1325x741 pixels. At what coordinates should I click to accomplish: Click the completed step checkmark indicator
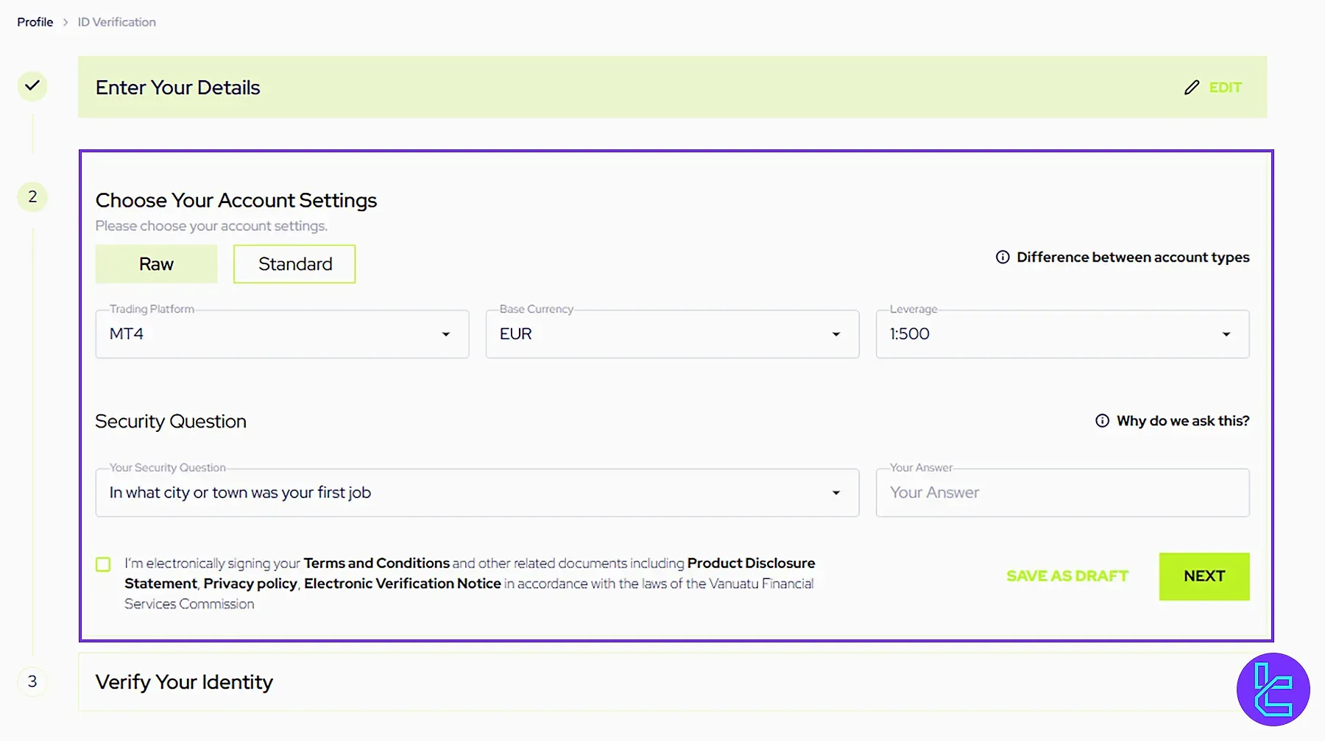coord(32,85)
